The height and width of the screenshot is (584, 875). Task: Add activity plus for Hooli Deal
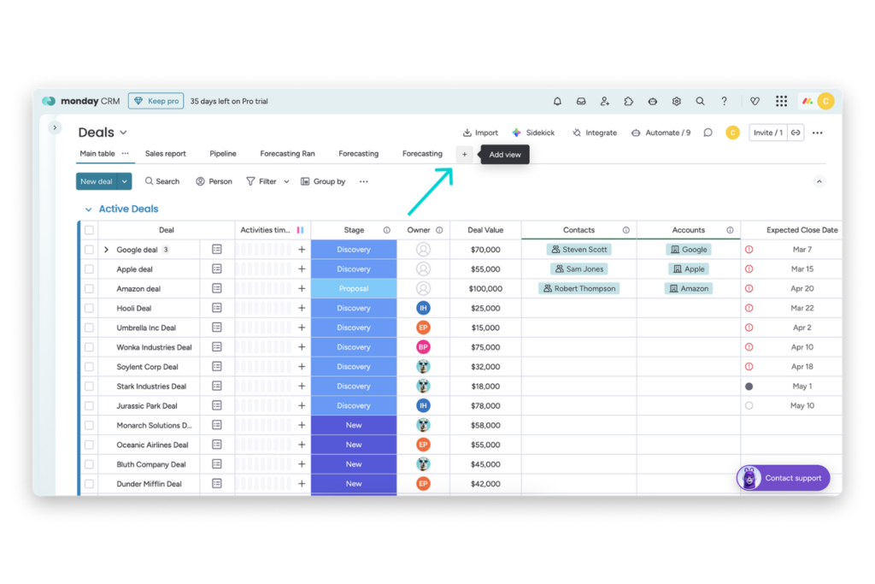tap(302, 308)
